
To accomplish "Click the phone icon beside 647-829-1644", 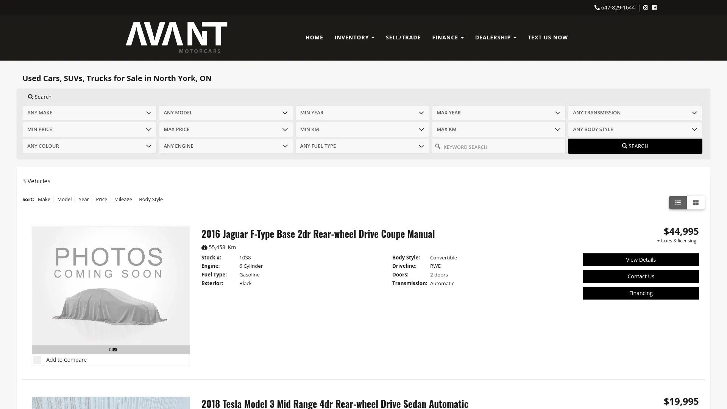I will coord(597,8).
